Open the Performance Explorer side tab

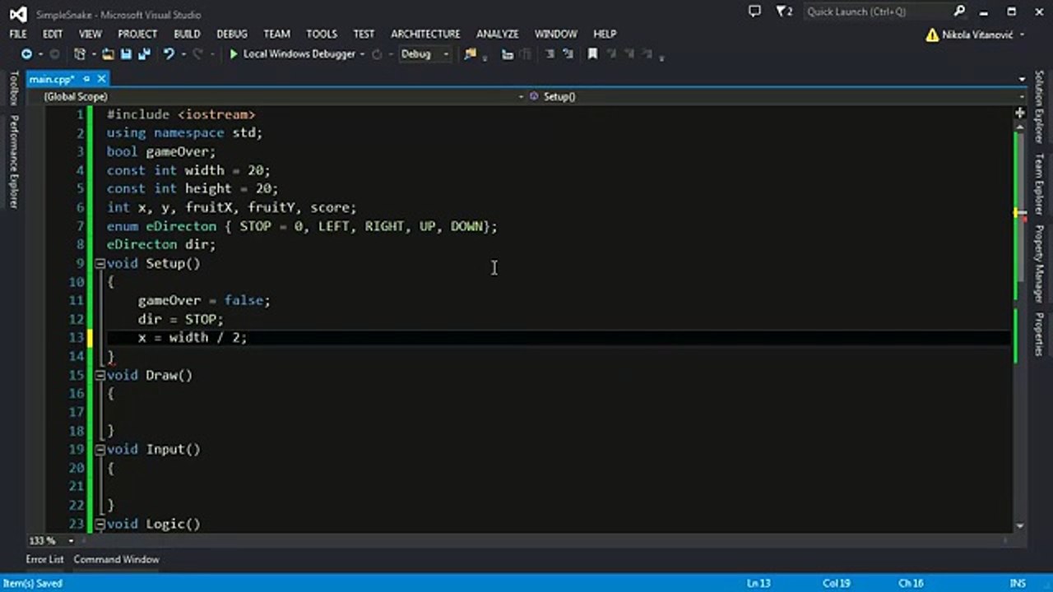point(14,160)
